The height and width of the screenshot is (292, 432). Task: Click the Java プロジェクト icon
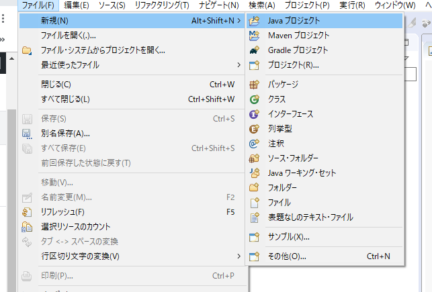pyautogui.click(x=254, y=21)
